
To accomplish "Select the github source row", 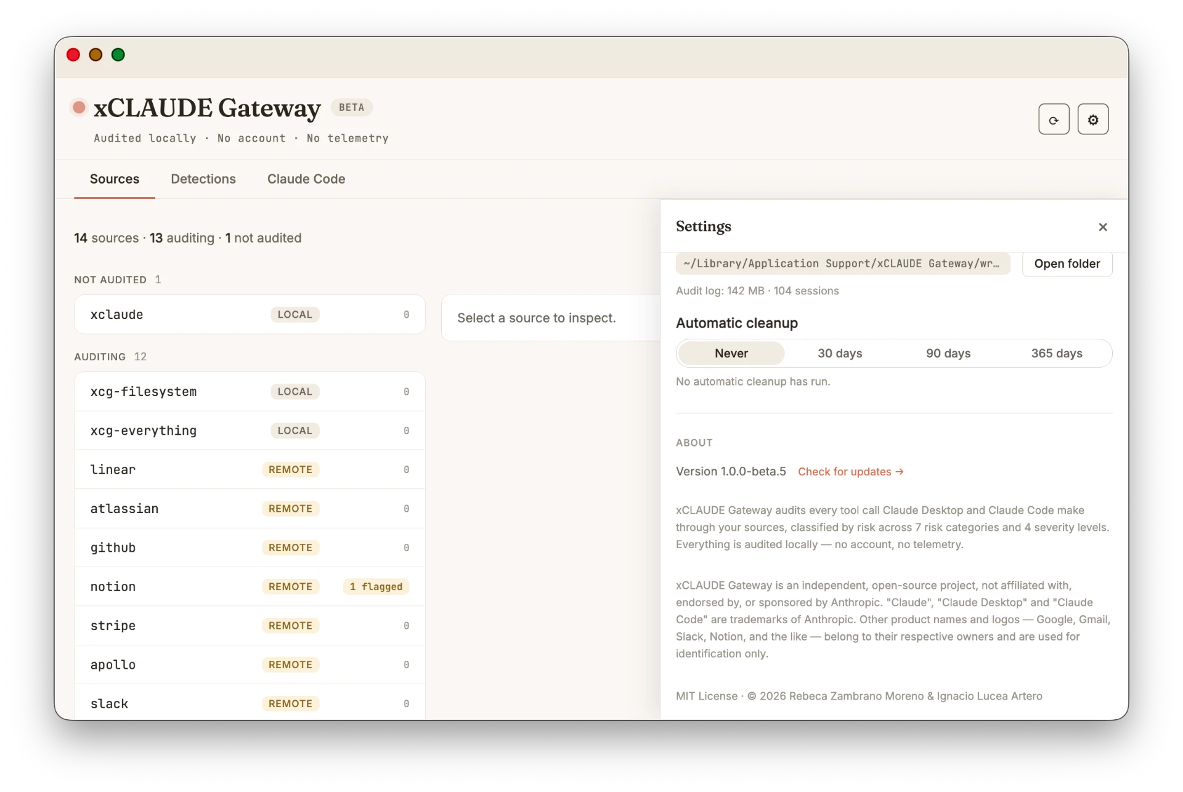I will click(x=250, y=548).
